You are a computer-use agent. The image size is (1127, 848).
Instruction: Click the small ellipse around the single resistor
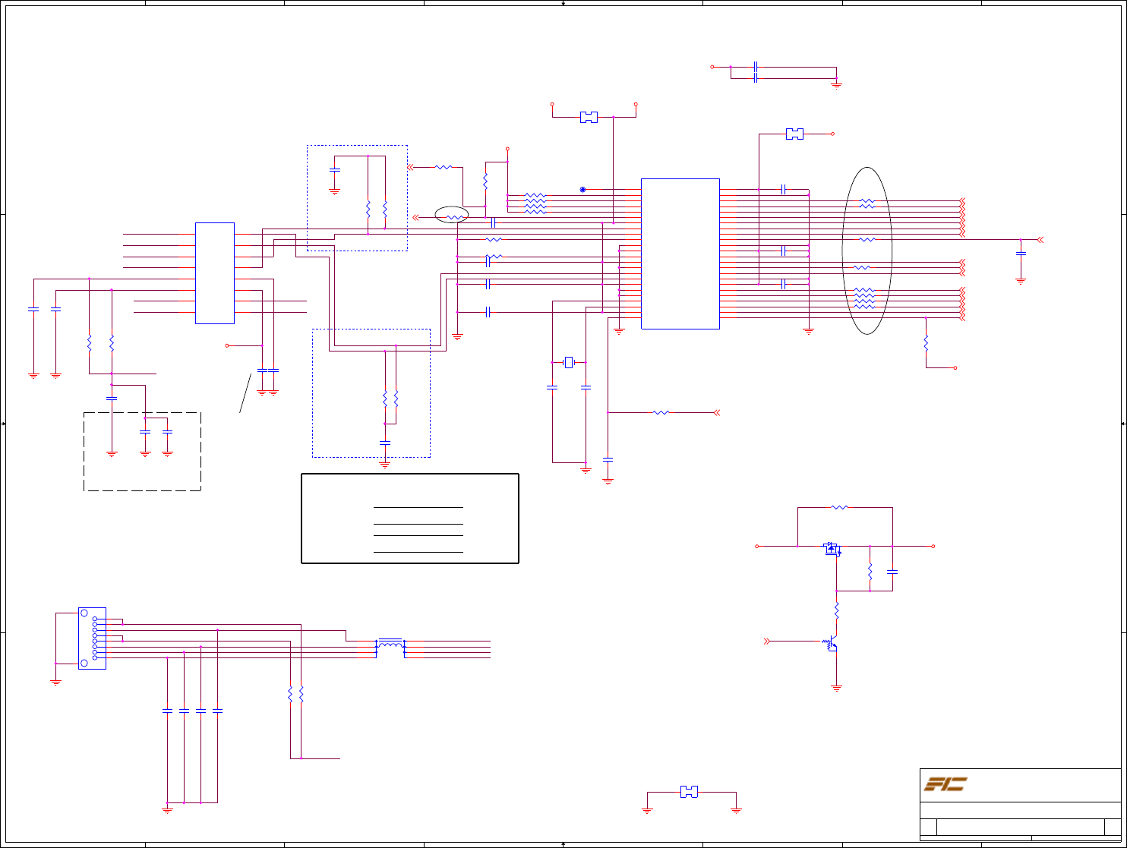click(451, 215)
